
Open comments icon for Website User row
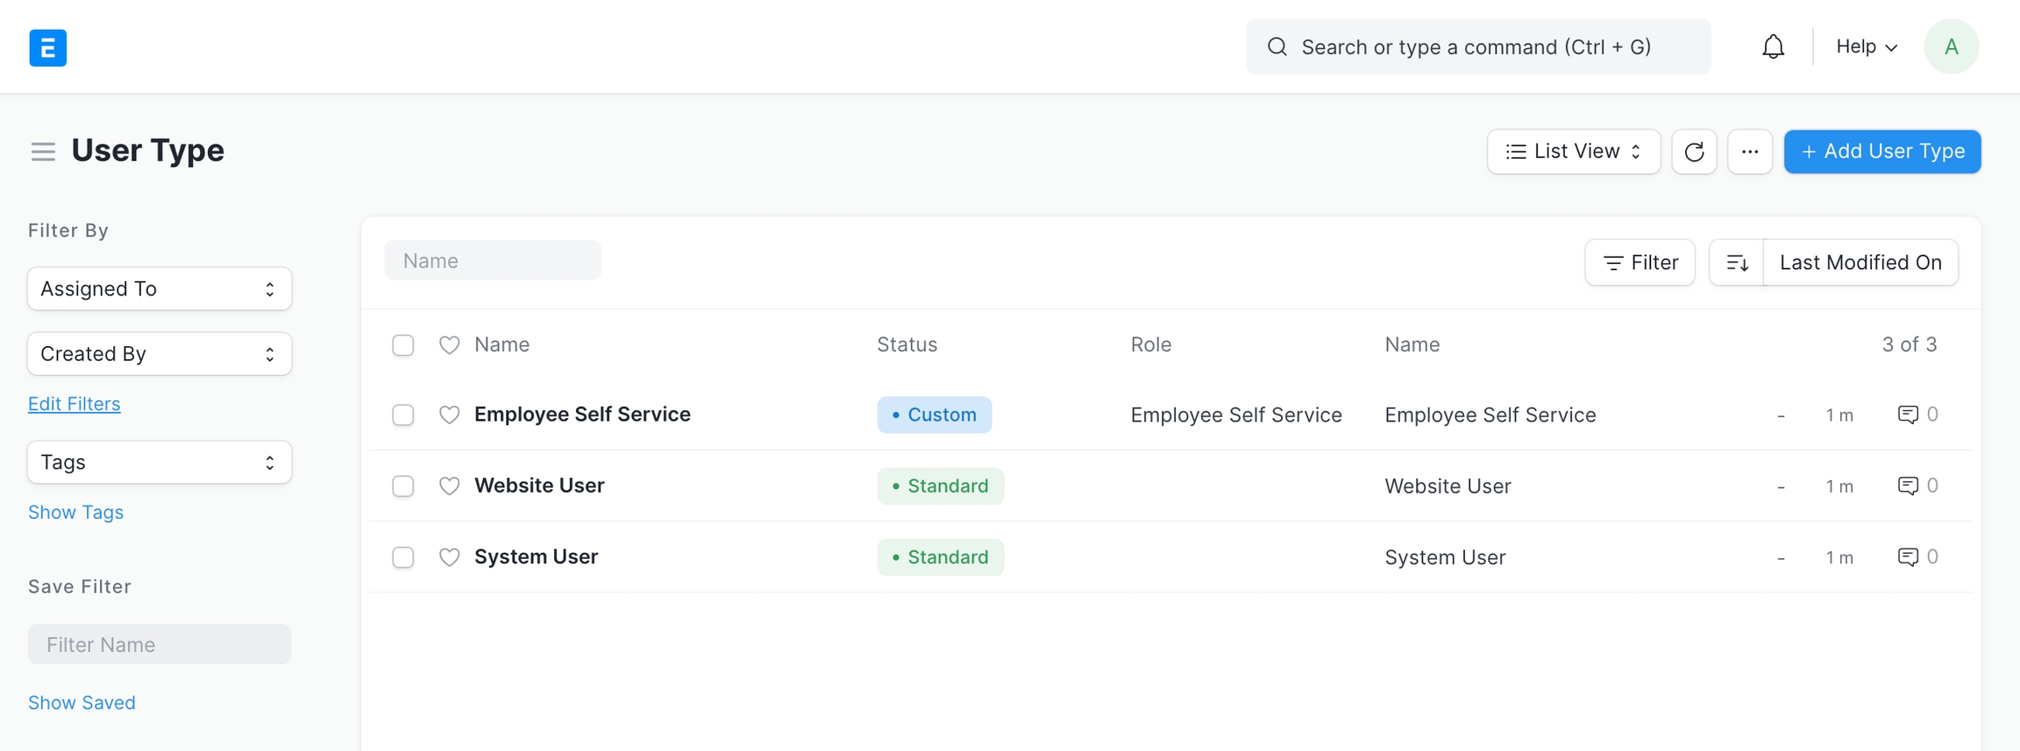pyautogui.click(x=1907, y=485)
